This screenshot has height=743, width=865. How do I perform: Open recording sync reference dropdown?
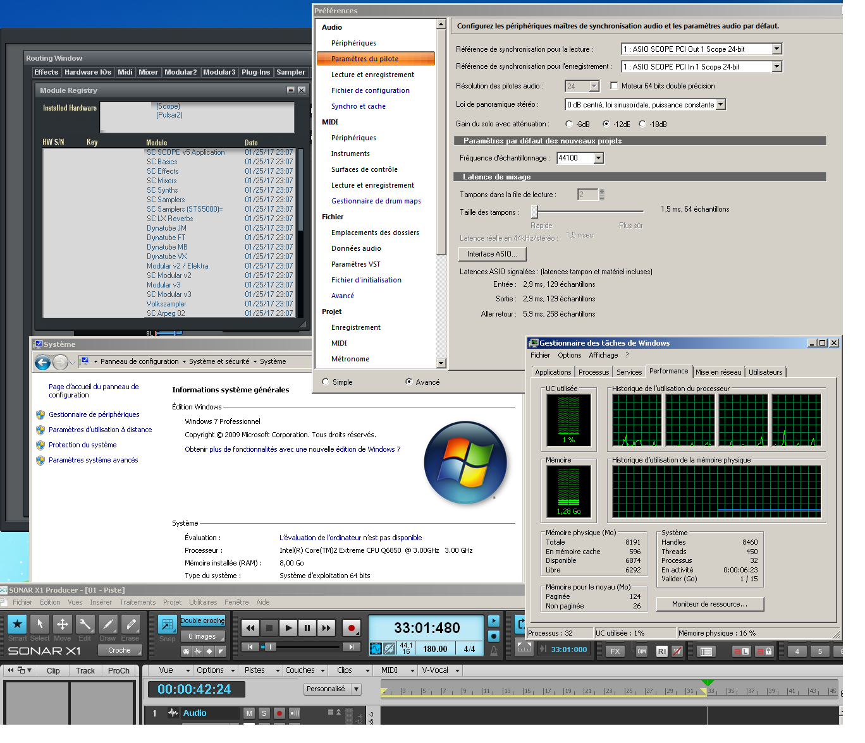pos(777,67)
